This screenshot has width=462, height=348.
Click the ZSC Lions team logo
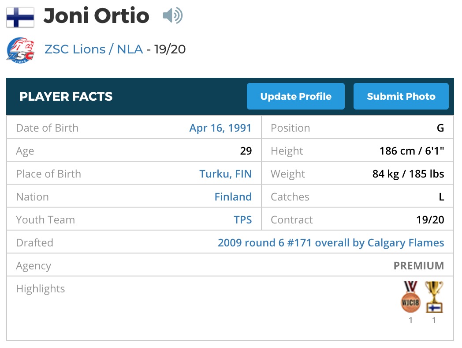click(20, 50)
